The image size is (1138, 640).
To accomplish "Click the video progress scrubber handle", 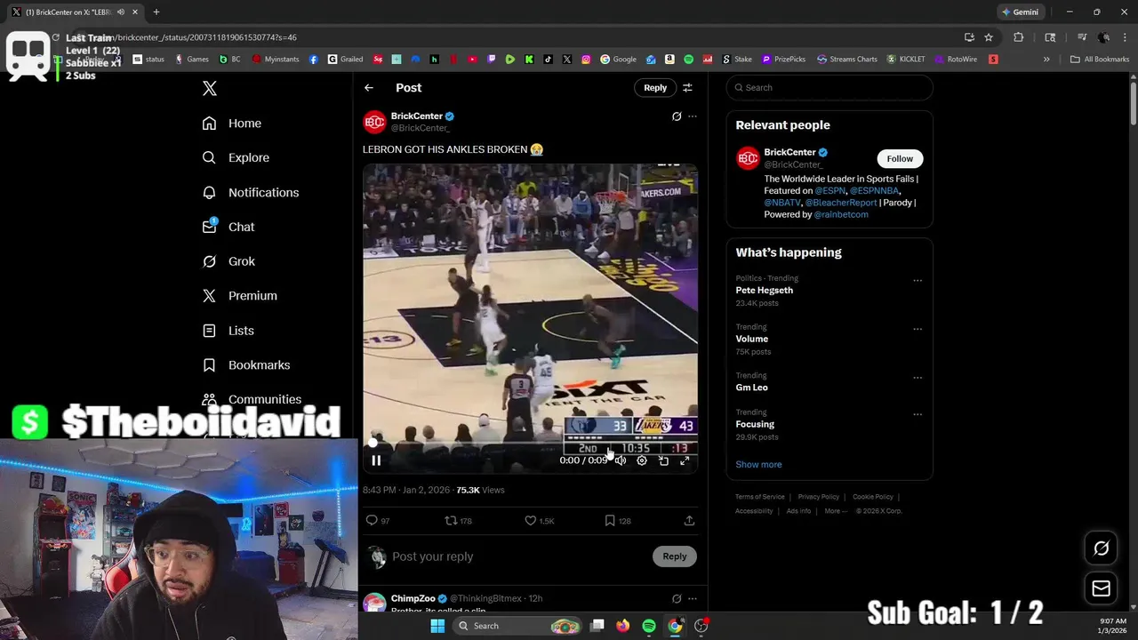I will click(x=373, y=443).
